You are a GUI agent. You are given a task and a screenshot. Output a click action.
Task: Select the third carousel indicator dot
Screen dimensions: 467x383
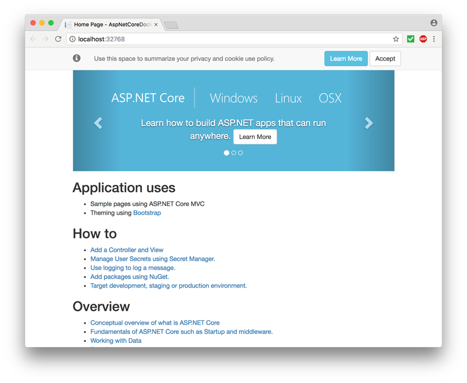tap(240, 153)
